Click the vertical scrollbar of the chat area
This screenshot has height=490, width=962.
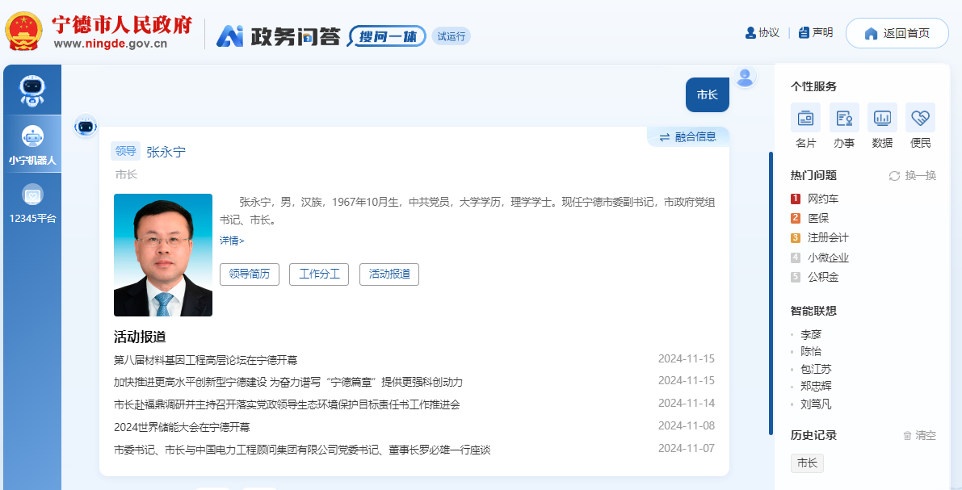771,293
